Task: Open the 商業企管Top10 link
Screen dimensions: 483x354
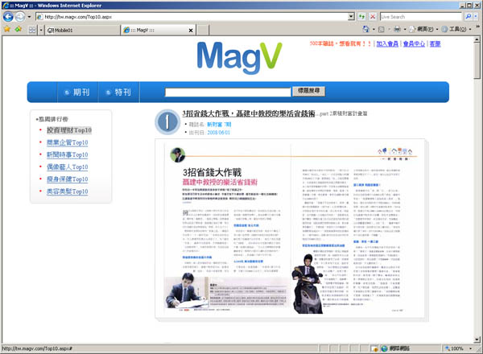Action: (x=67, y=142)
